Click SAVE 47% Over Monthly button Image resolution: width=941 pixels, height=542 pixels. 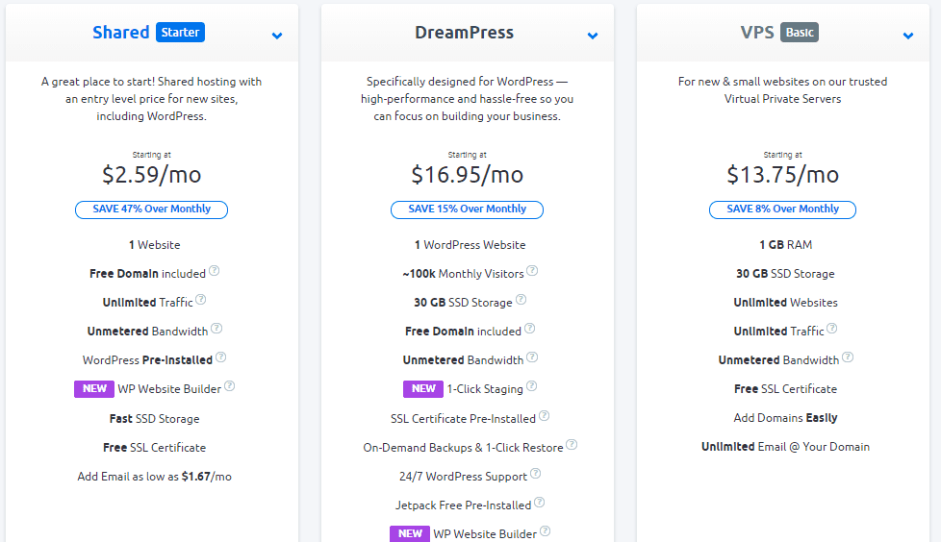click(151, 209)
